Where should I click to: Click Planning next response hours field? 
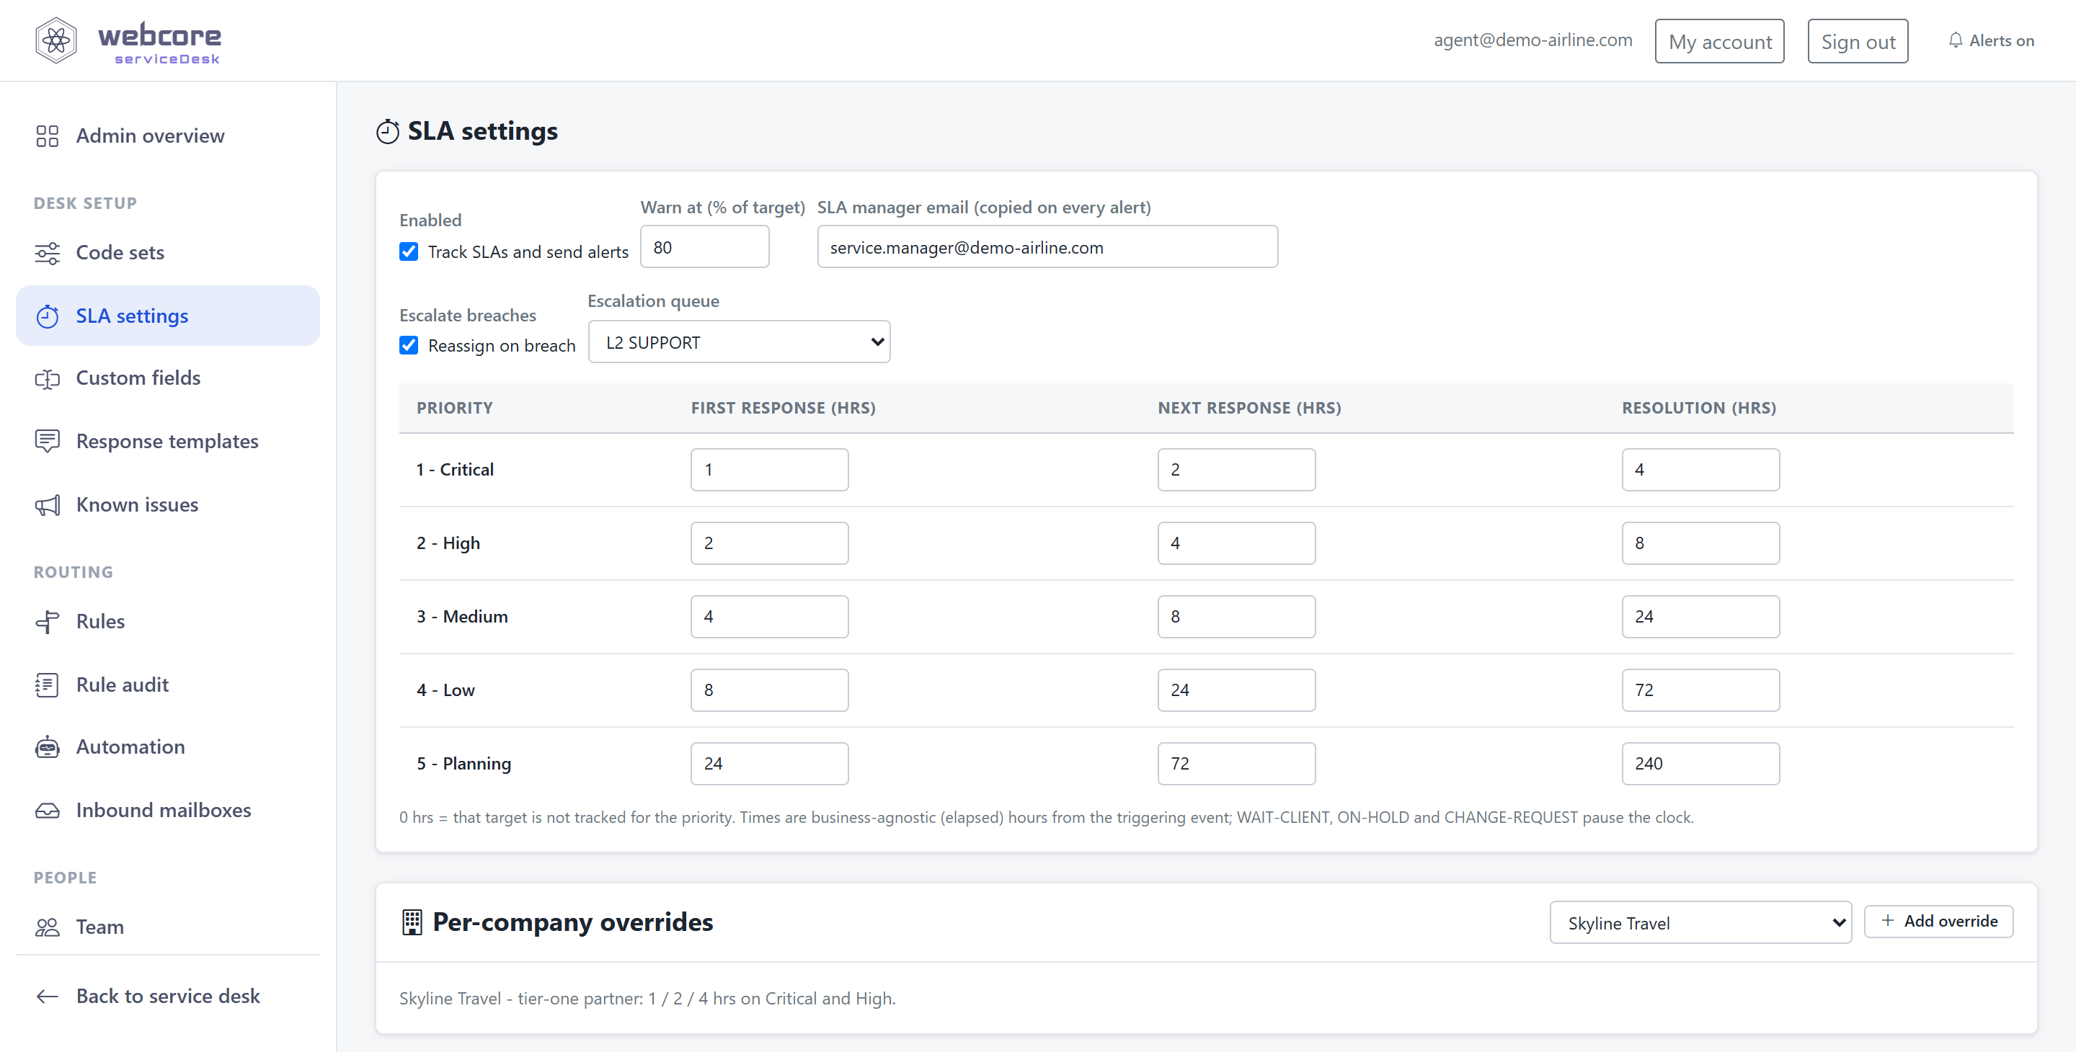[x=1236, y=764]
